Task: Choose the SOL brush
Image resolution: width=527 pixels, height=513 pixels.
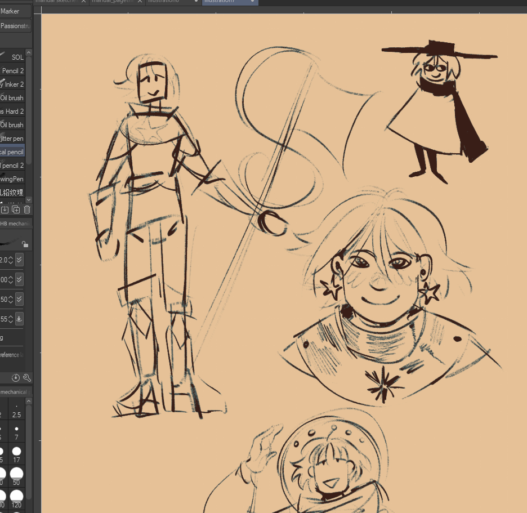Action: pyautogui.click(x=17, y=57)
